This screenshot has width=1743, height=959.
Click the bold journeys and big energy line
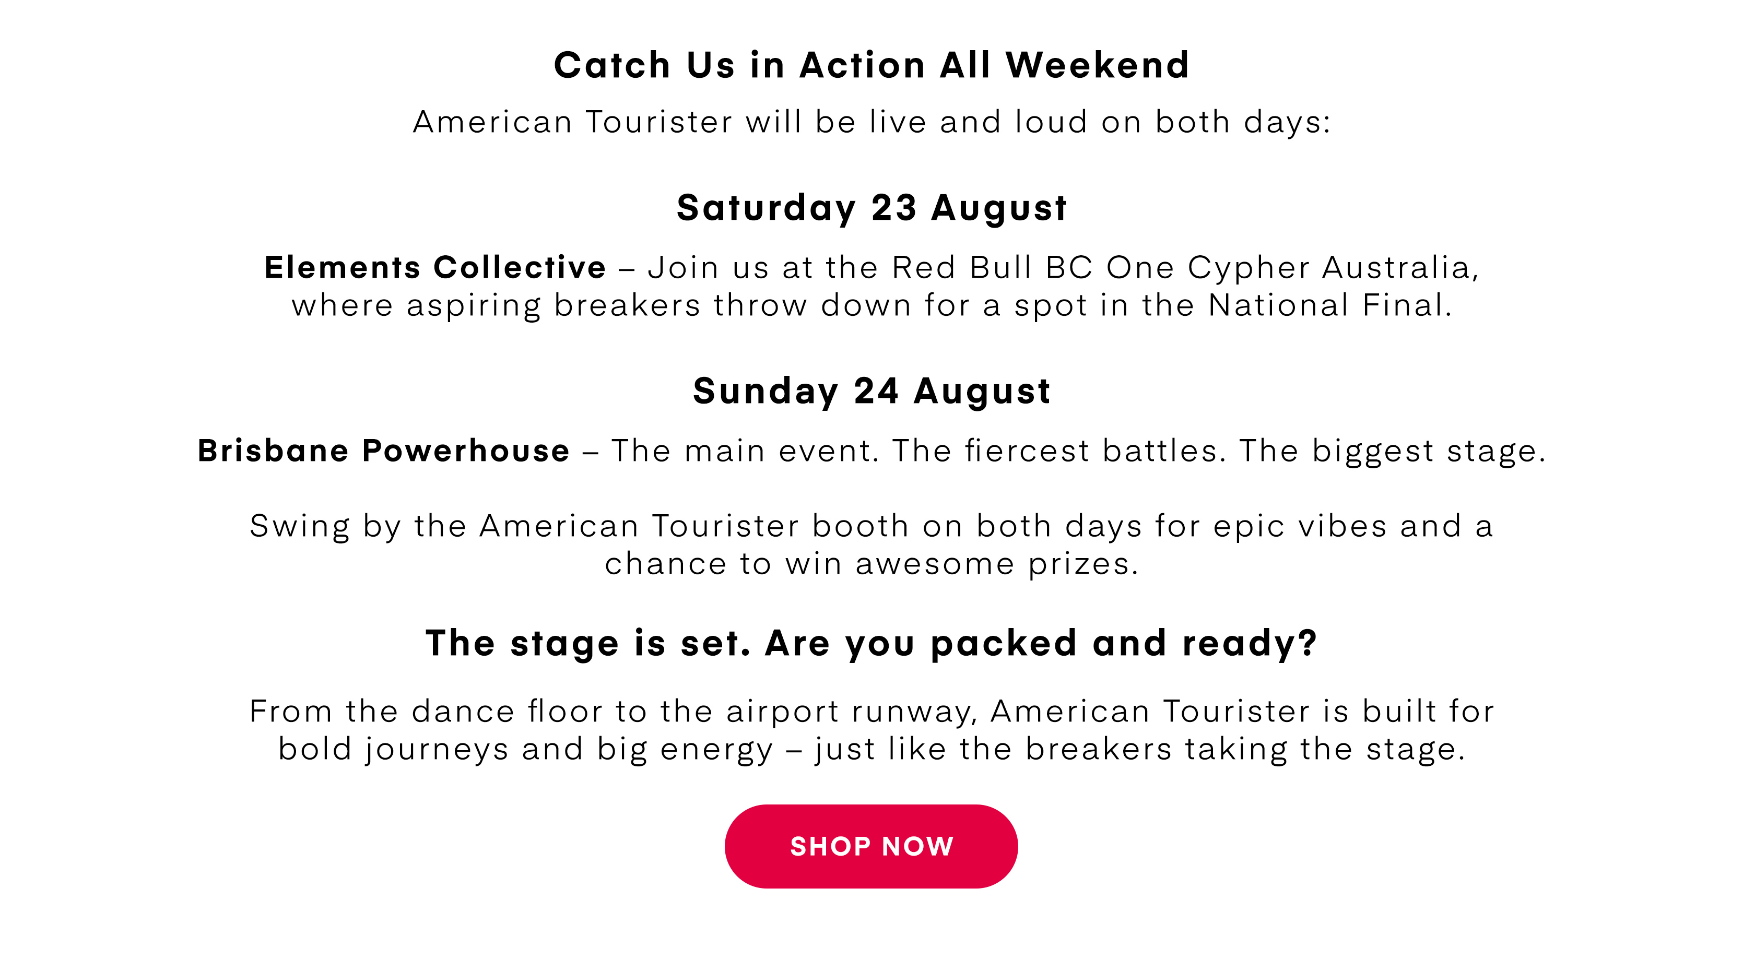tap(871, 749)
